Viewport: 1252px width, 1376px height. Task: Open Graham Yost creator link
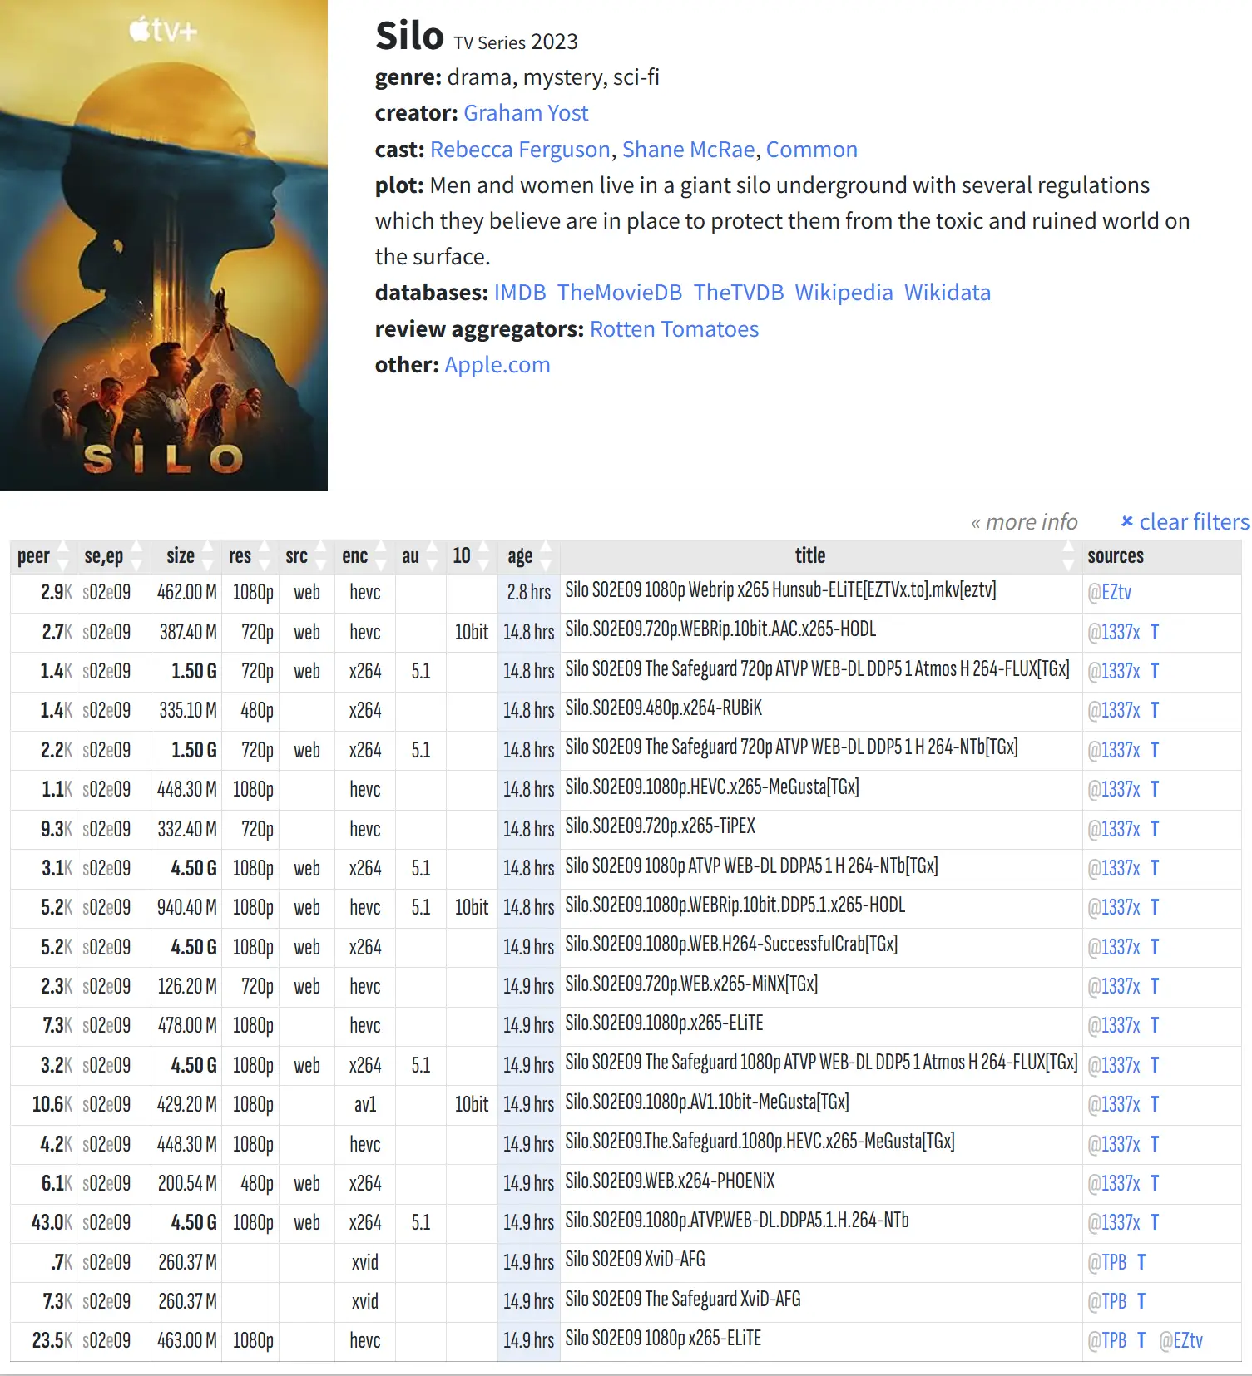point(526,113)
